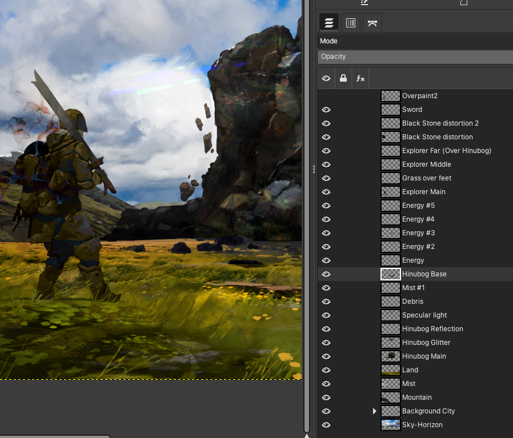Hide the Debris layer

tap(326, 302)
